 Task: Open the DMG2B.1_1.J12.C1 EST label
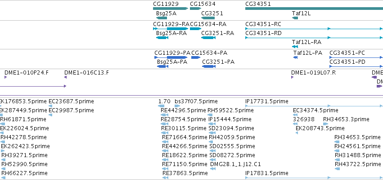[235, 164]
